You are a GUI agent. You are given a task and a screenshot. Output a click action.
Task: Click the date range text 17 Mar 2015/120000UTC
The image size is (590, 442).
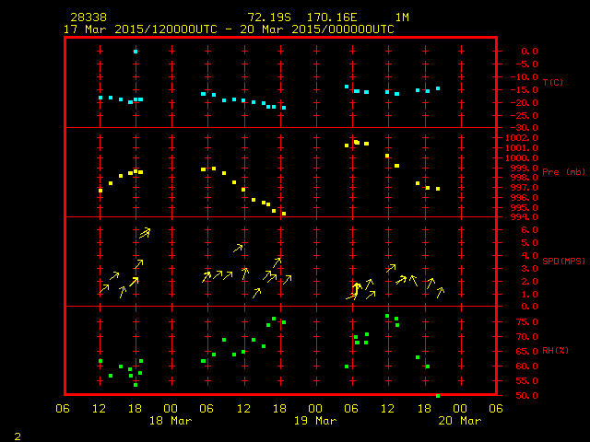[138, 29]
